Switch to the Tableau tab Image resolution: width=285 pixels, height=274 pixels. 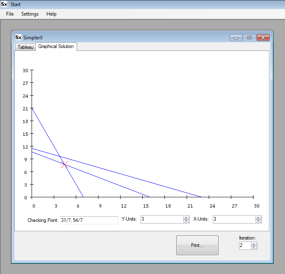click(25, 47)
